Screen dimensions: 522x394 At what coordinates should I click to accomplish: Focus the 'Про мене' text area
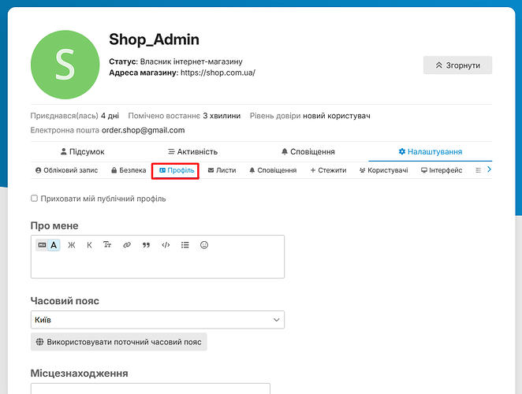158,266
